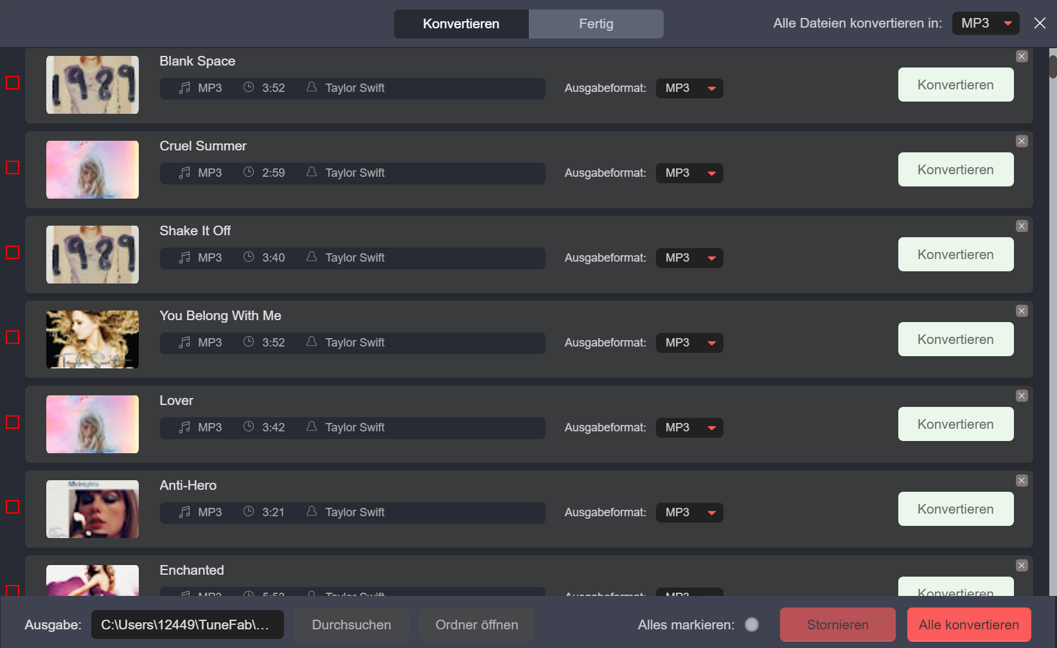The height and width of the screenshot is (648, 1057).
Task: Open Blank Space Ausgabeformat dropdown
Action: point(689,88)
